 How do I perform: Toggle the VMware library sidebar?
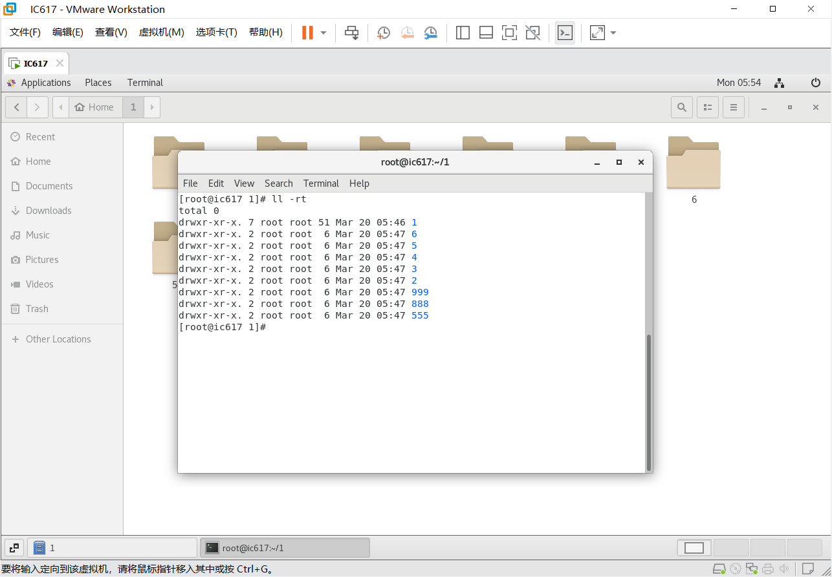click(x=463, y=32)
